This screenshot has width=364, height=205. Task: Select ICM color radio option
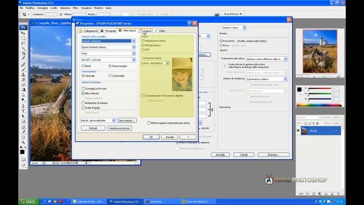(143, 50)
